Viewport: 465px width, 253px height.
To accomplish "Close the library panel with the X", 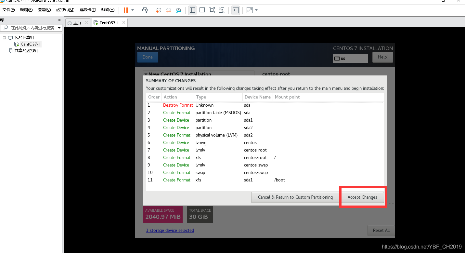I will [x=59, y=20].
